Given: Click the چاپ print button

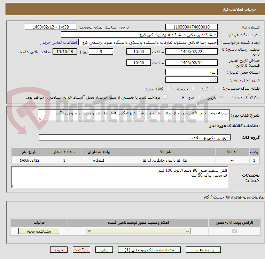Looking at the screenshot, I should click(104, 250).
